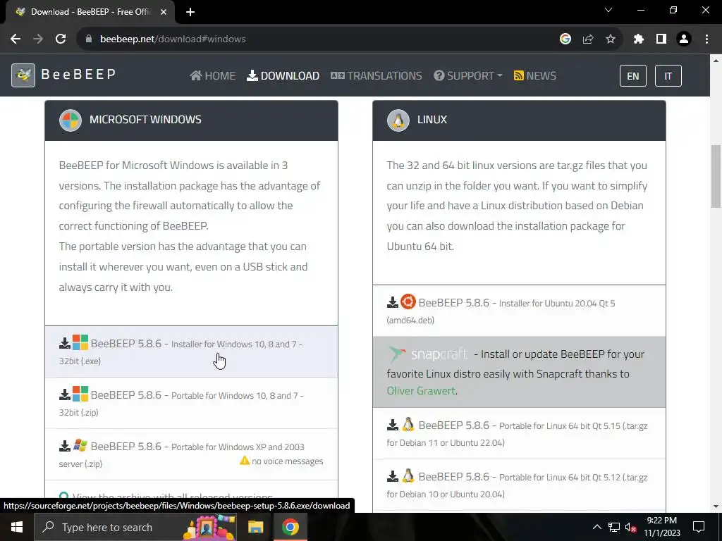The image size is (722, 541).
Task: Click the scrollbar down arrow
Action: tap(716, 507)
